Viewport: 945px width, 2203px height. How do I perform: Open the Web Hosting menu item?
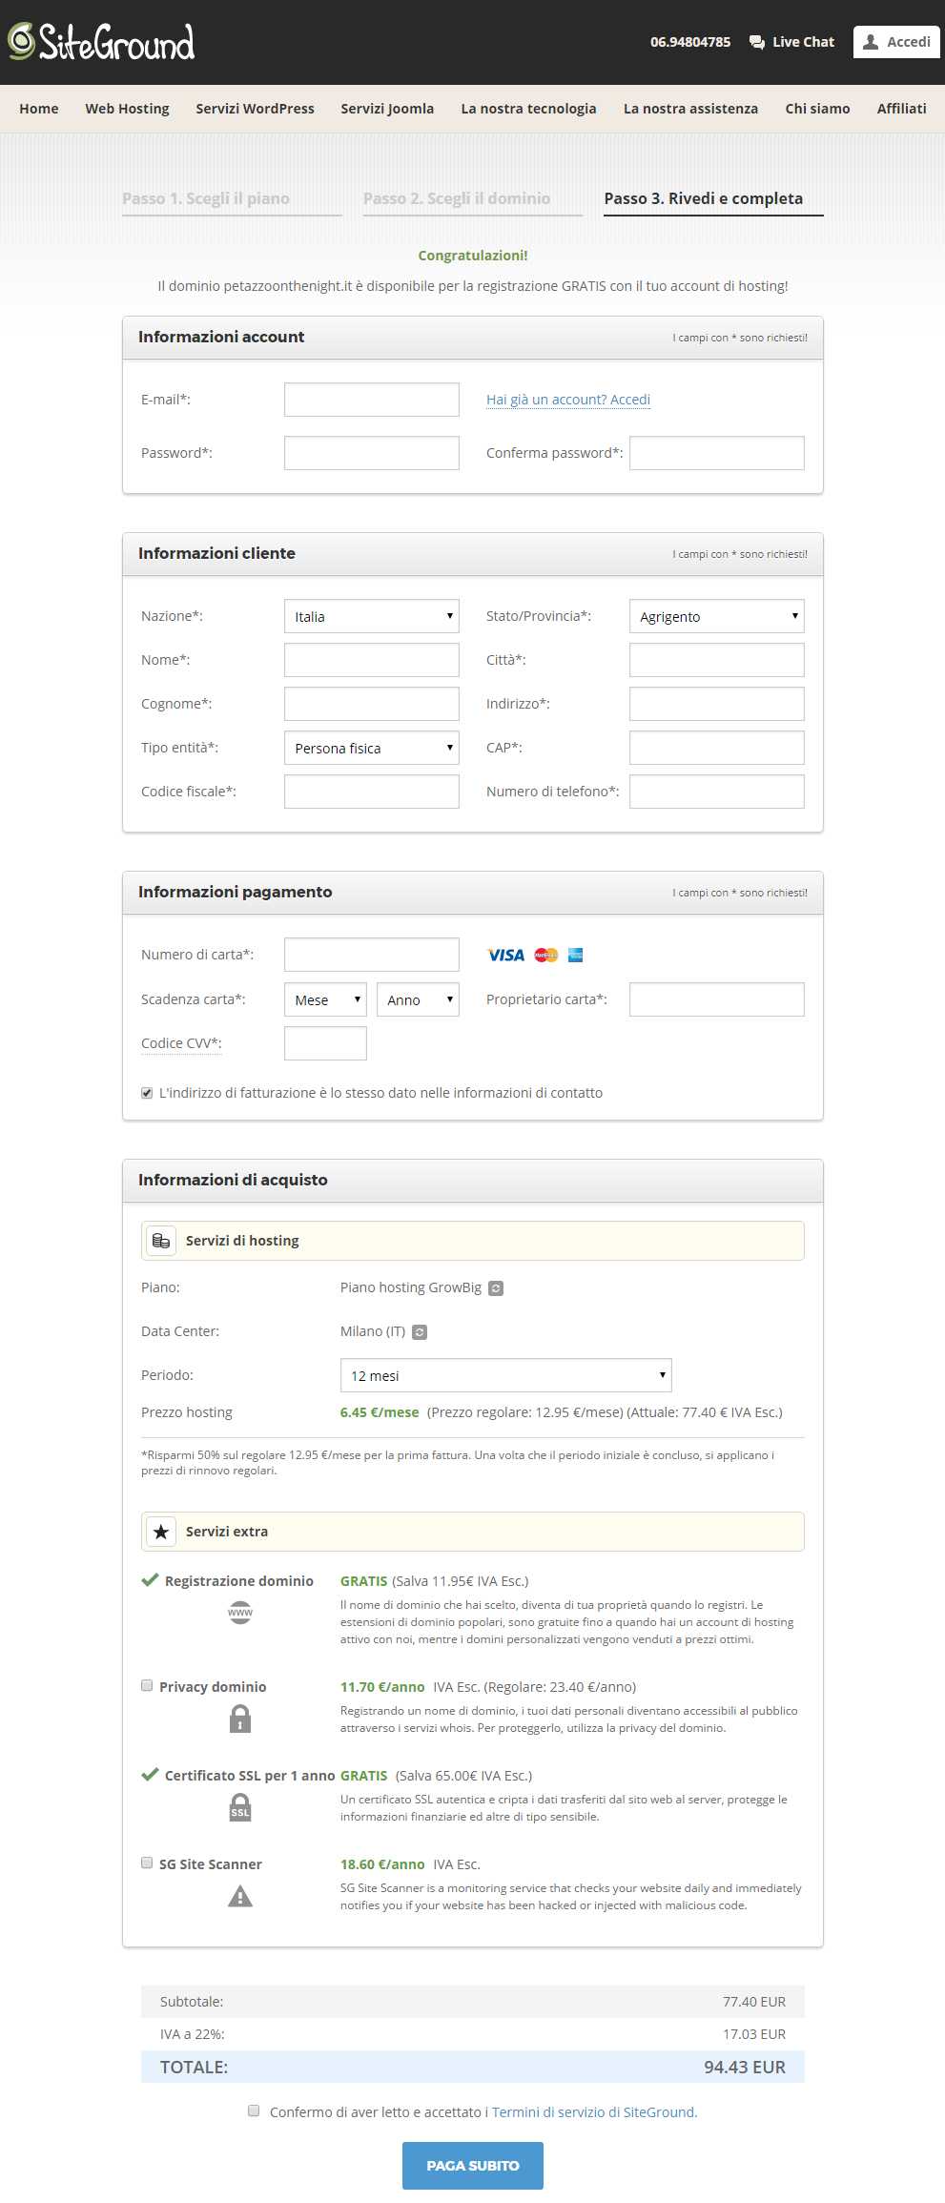click(x=127, y=109)
